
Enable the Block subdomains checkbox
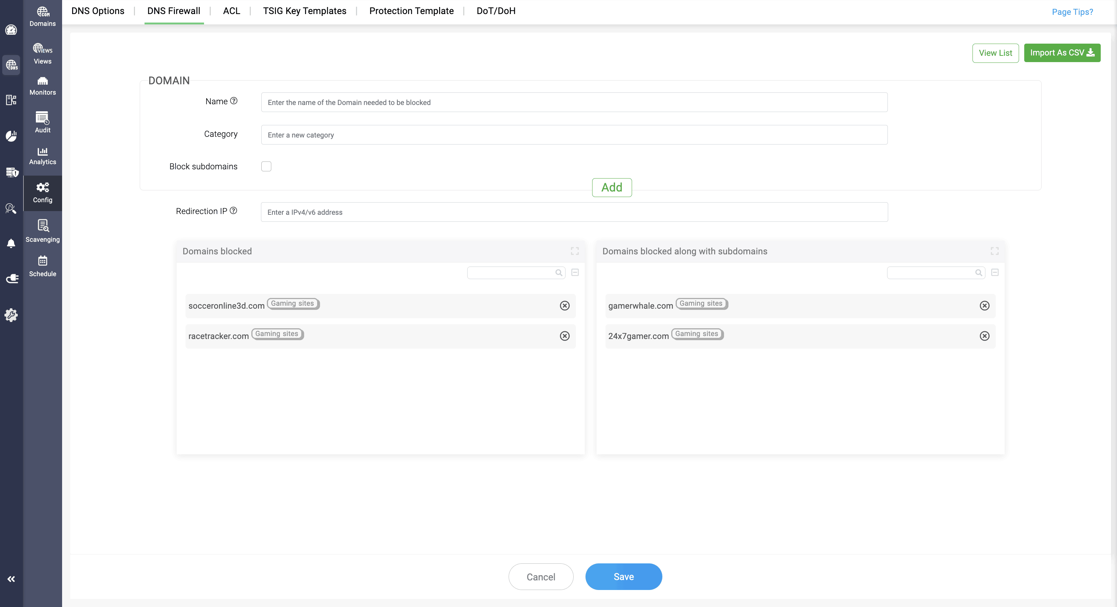266,166
